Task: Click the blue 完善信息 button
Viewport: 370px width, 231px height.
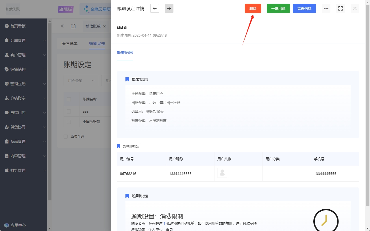Action: pyautogui.click(x=304, y=8)
